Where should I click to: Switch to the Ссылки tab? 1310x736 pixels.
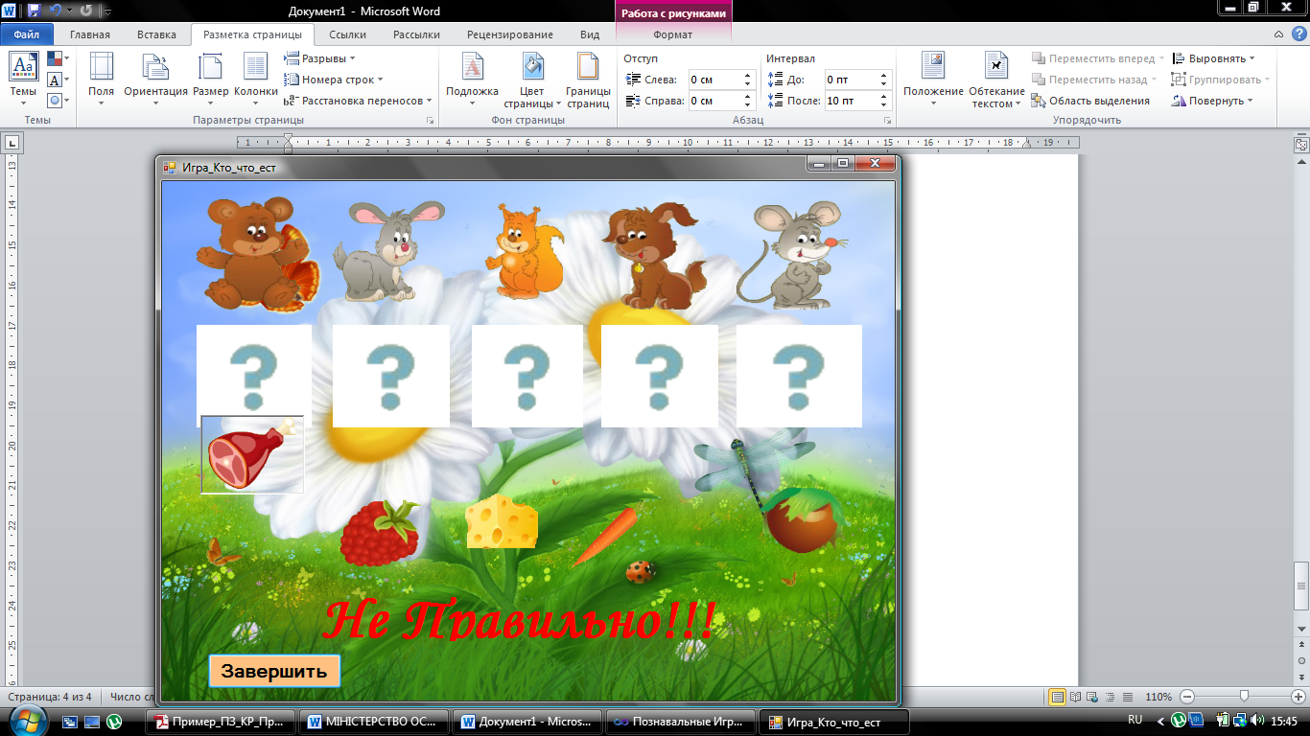pos(347,34)
